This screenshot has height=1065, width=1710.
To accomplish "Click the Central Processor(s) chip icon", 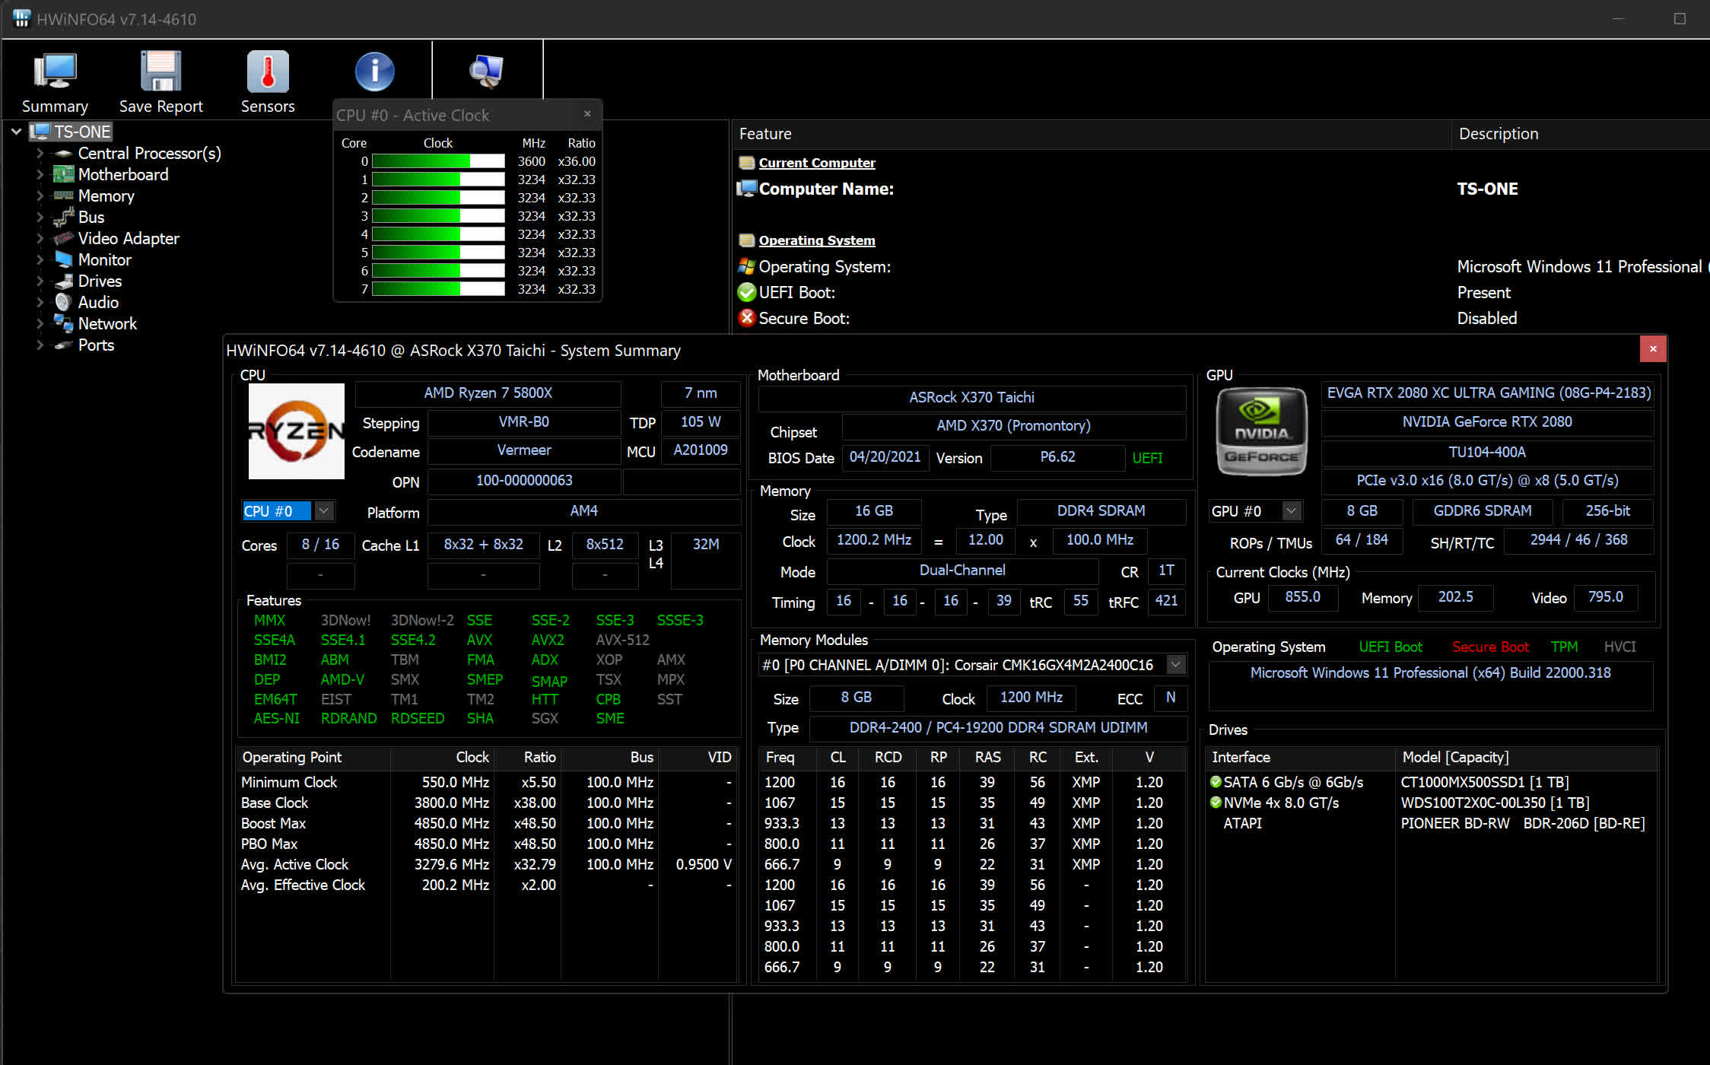I will tap(65, 154).
